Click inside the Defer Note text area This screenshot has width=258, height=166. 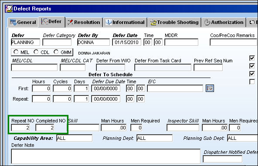click(106, 156)
